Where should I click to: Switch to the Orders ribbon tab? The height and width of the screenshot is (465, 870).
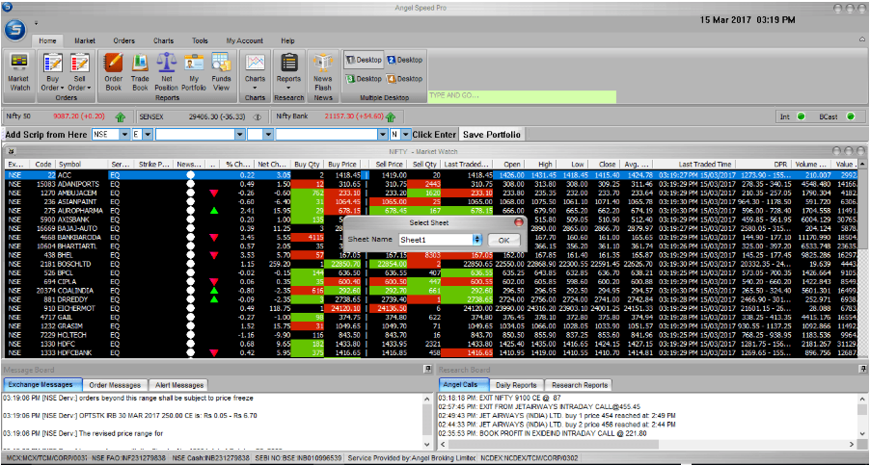(x=123, y=41)
